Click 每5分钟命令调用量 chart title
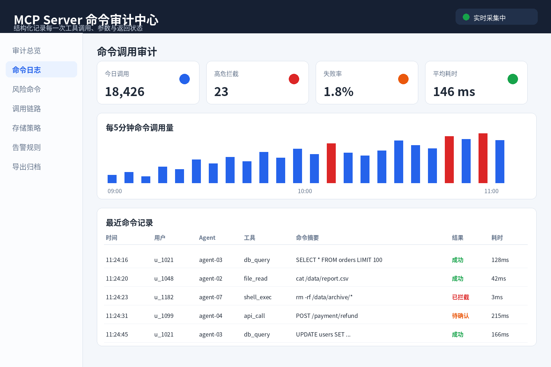 coord(140,128)
